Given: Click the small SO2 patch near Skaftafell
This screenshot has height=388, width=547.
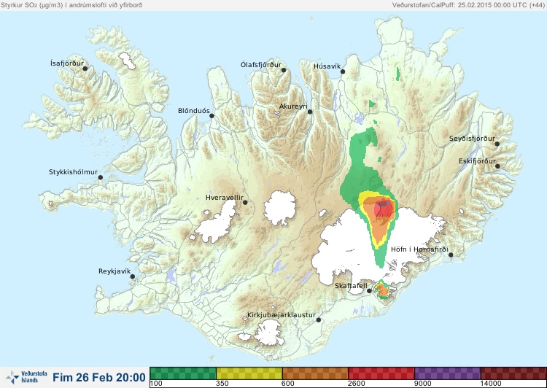Looking at the screenshot, I should [x=383, y=290].
